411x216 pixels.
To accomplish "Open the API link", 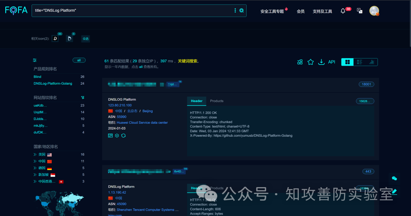I will coord(331,62).
